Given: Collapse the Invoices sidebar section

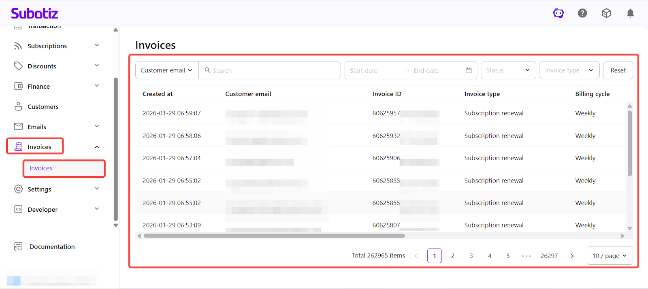Looking at the screenshot, I should pyautogui.click(x=97, y=147).
